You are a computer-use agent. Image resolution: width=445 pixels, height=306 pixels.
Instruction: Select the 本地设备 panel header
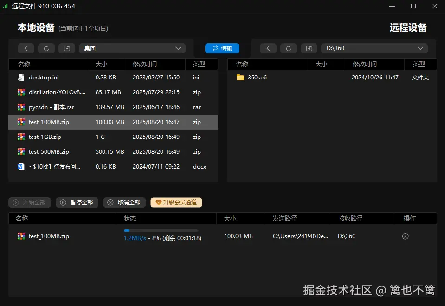tap(35, 27)
